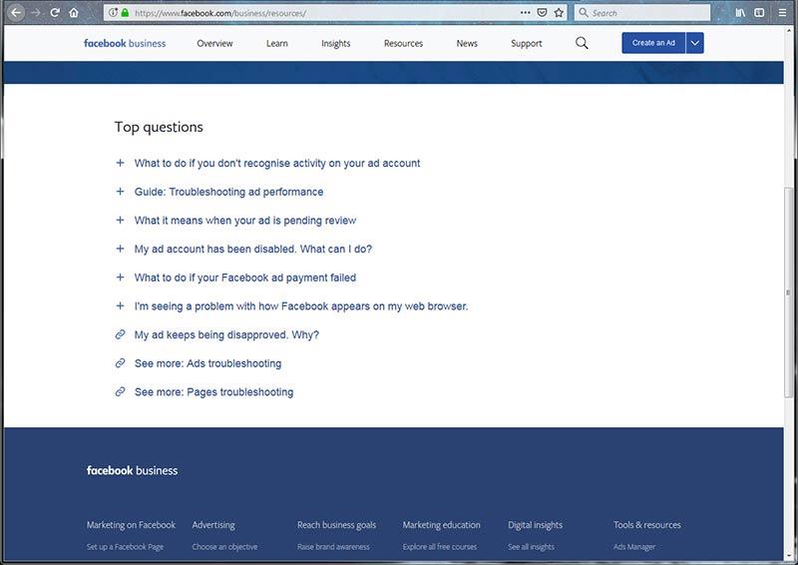Open footer 'Tools & resources' heading
798x565 pixels.
pos(646,525)
